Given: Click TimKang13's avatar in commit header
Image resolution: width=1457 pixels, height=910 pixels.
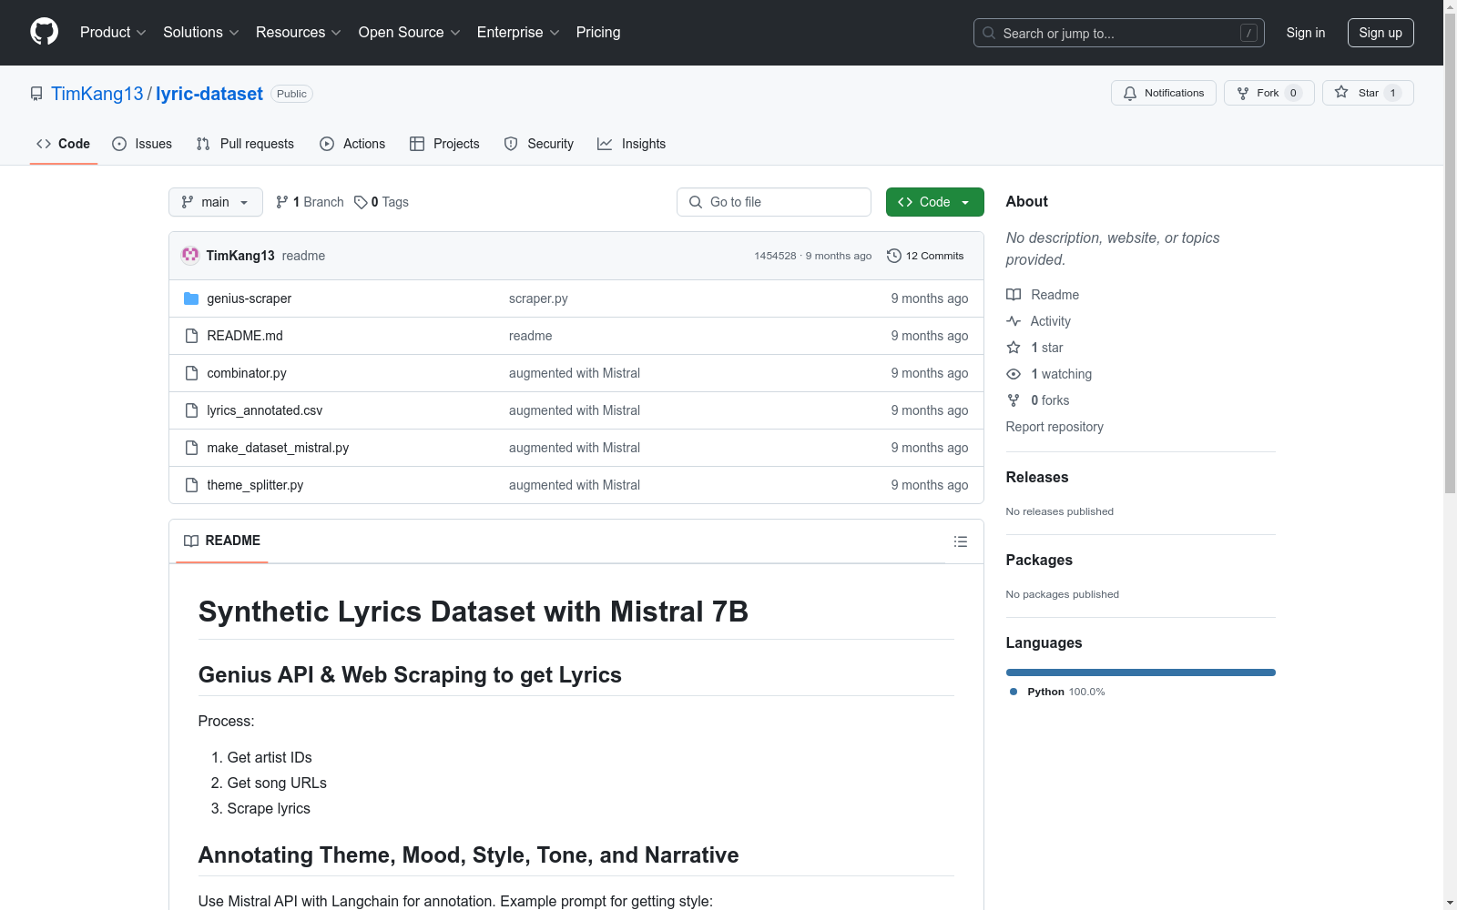Looking at the screenshot, I should 190,256.
